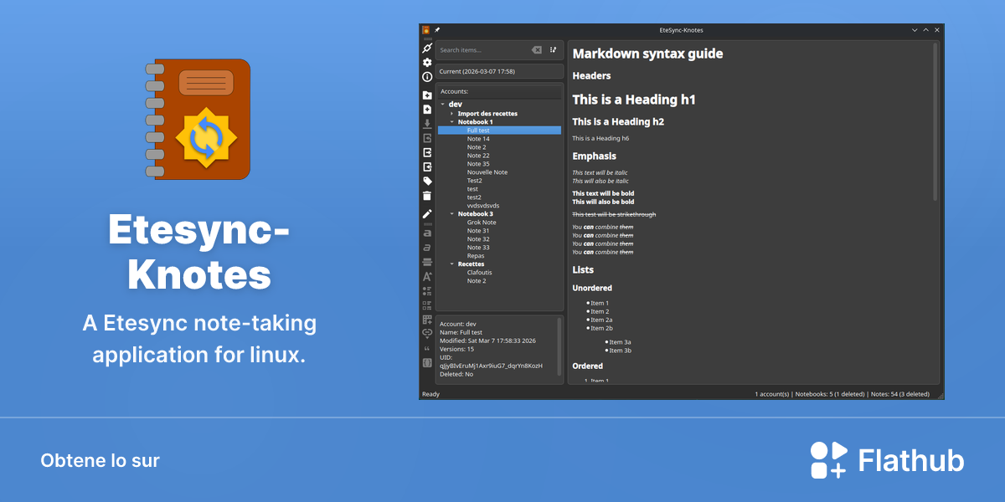Select Note 2 under Notebook 1
The width and height of the screenshot is (1005, 502).
[x=477, y=147]
